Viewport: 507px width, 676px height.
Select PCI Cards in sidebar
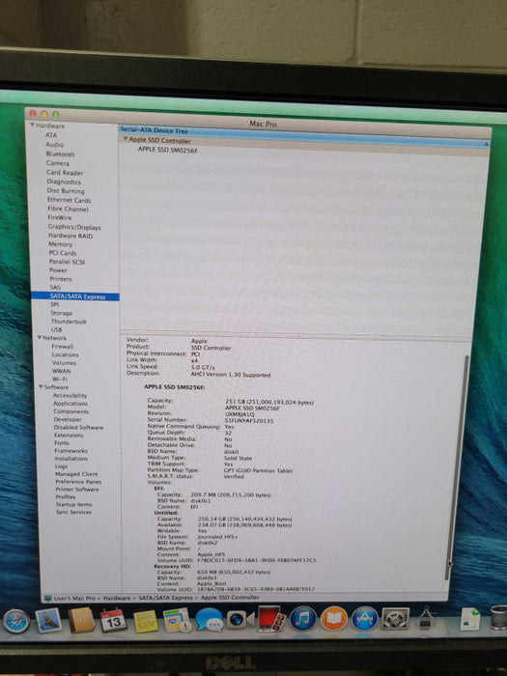click(x=63, y=253)
